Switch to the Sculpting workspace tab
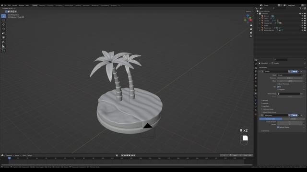307x172 pixels. 50,5
